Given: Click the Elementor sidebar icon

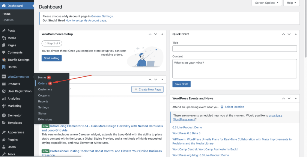Looking at the screenshot, I should click(x=4, y=115).
